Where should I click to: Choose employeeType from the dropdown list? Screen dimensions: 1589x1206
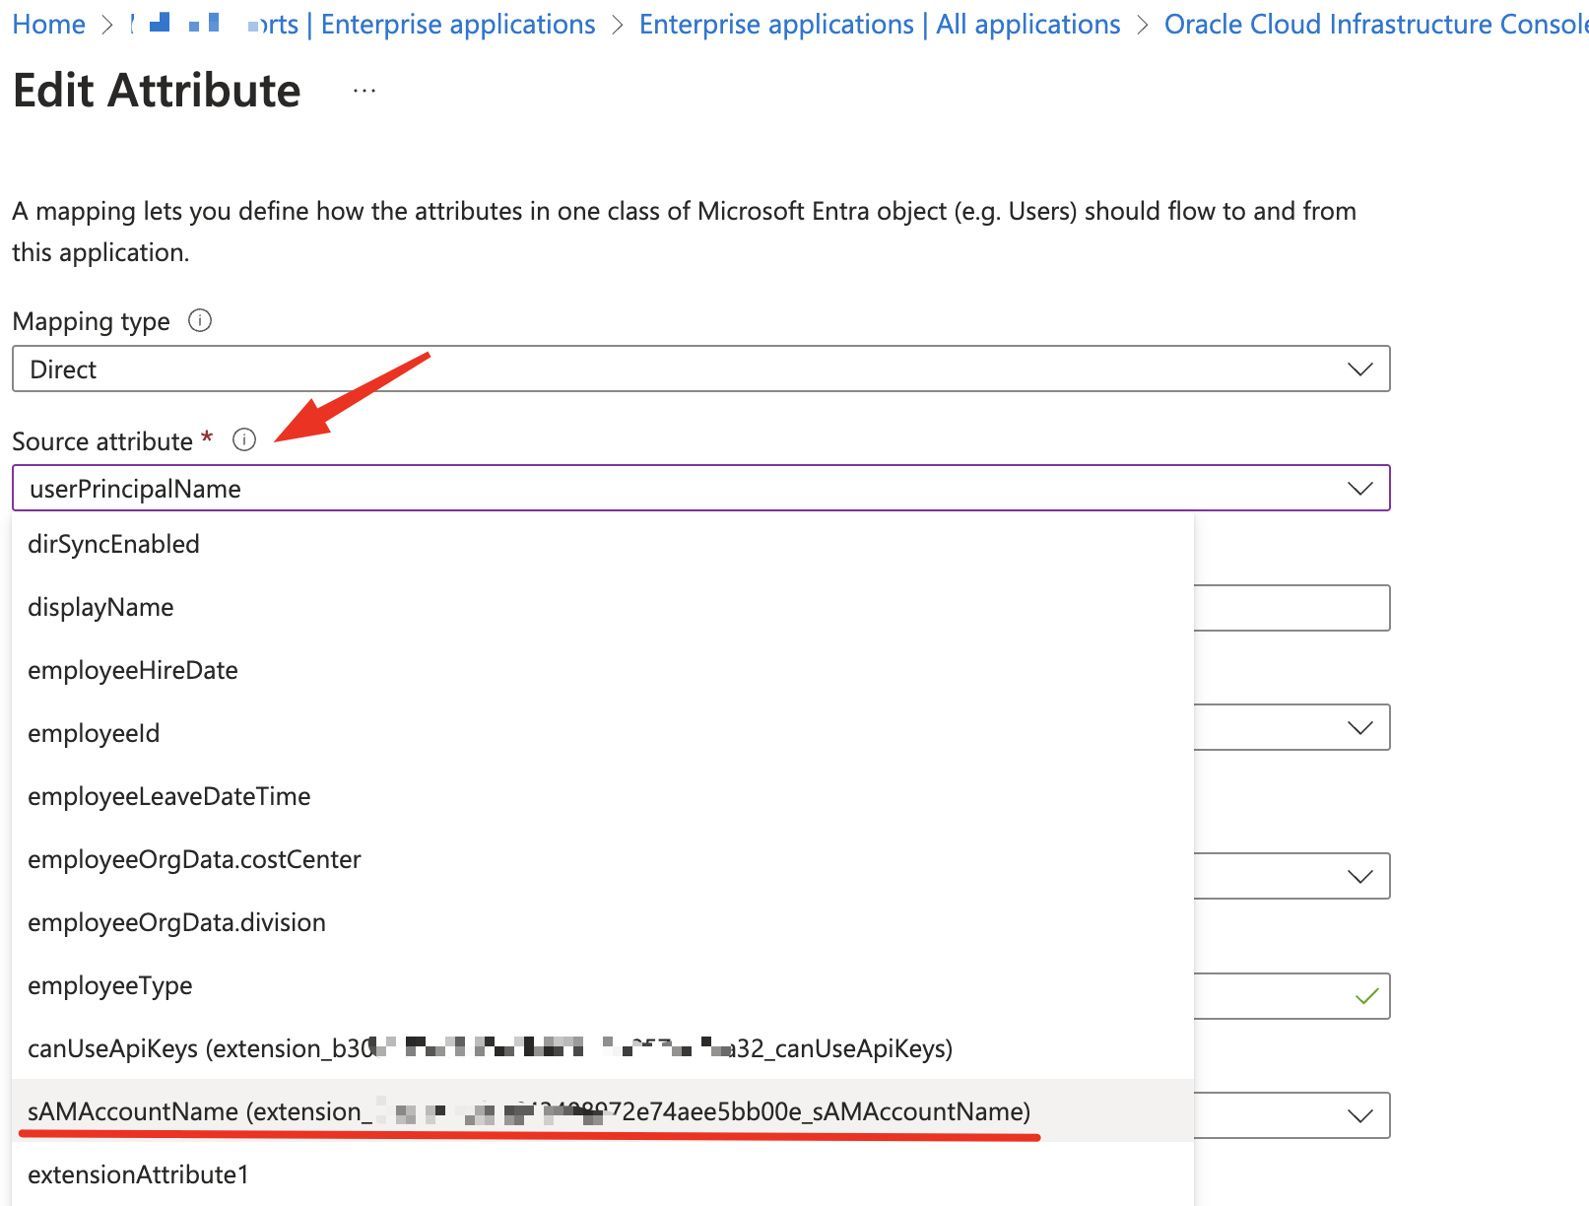click(603, 985)
